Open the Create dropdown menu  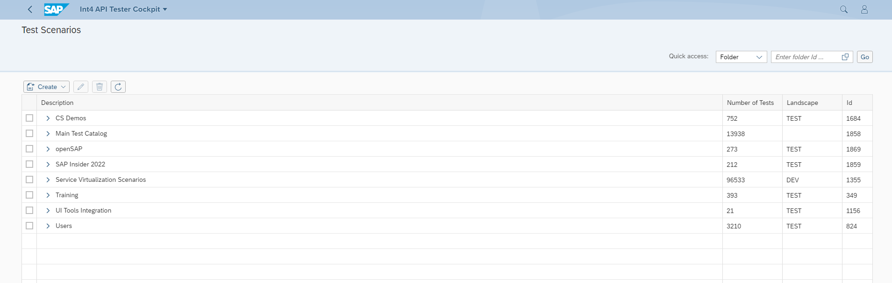pos(46,87)
